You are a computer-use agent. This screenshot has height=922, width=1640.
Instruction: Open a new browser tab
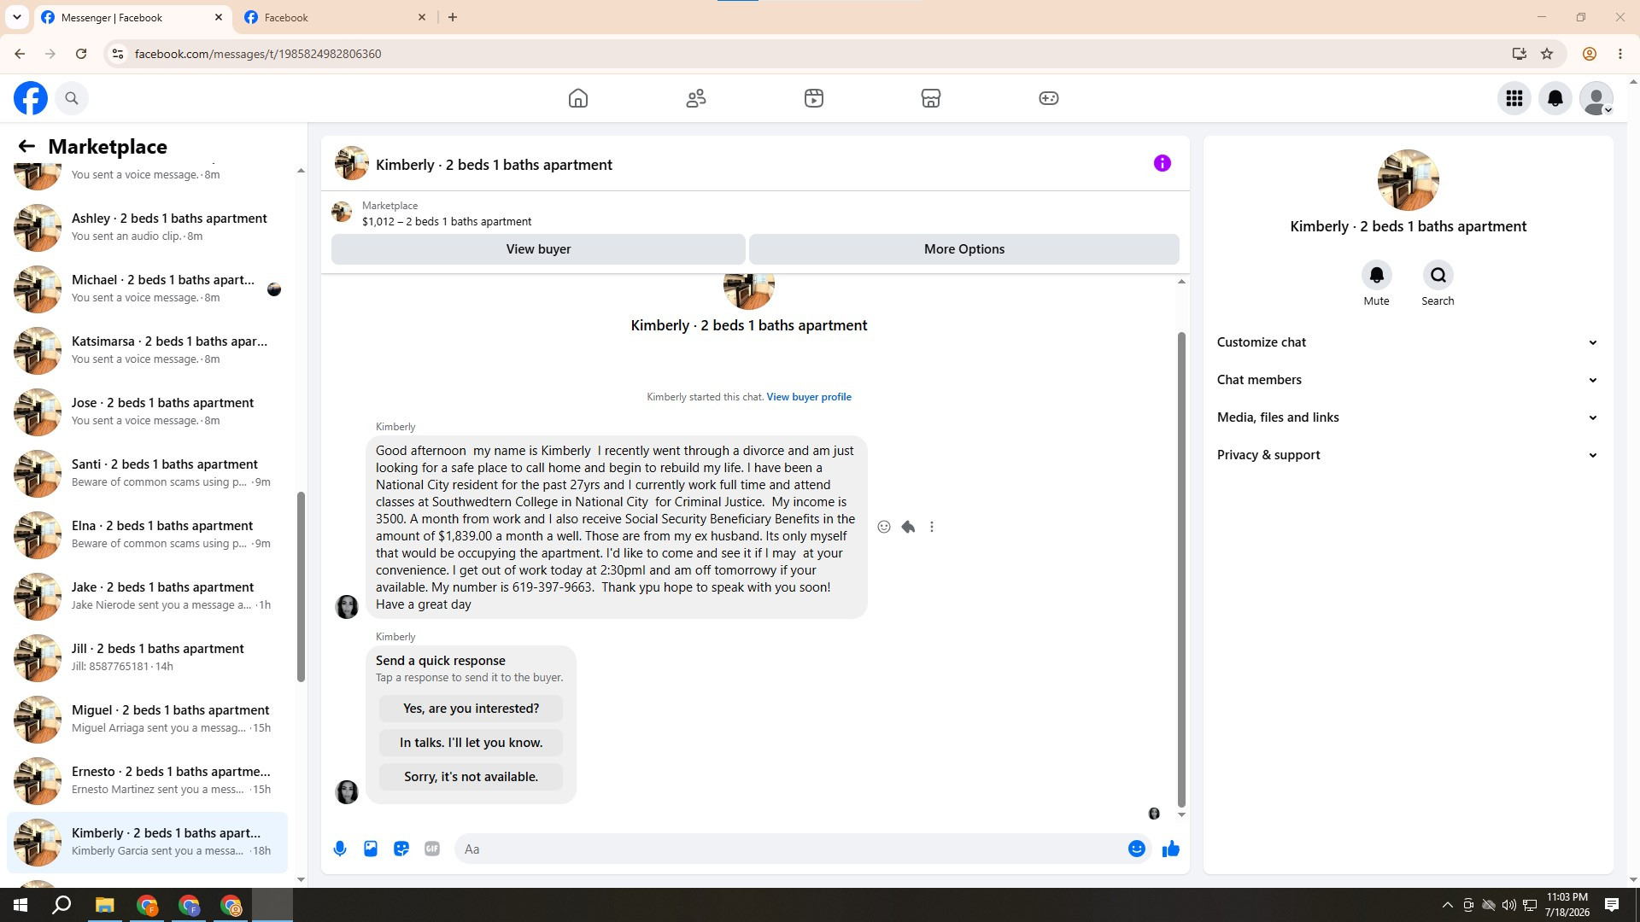point(453,17)
